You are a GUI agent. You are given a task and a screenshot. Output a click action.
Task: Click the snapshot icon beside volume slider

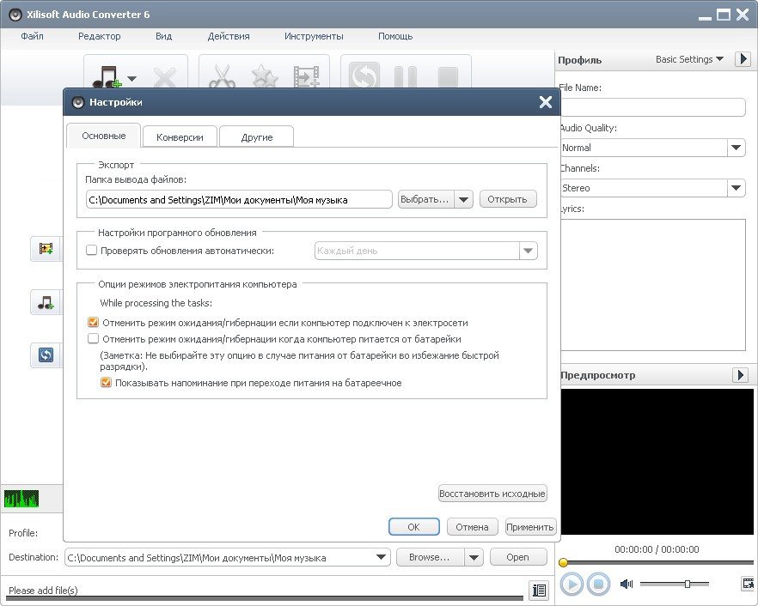748,584
